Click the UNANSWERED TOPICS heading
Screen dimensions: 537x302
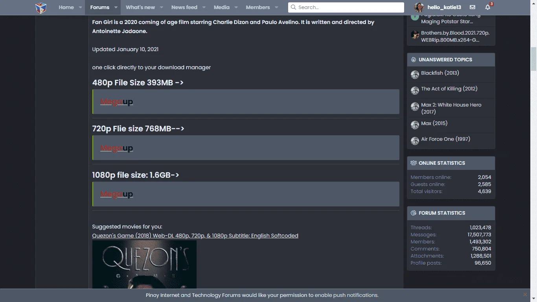pyautogui.click(x=445, y=60)
